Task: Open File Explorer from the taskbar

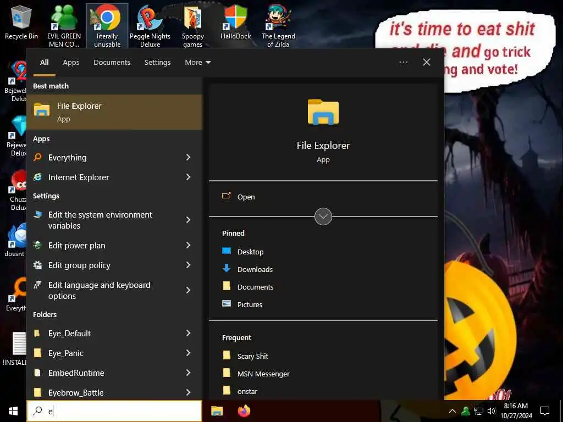Action: pyautogui.click(x=217, y=411)
